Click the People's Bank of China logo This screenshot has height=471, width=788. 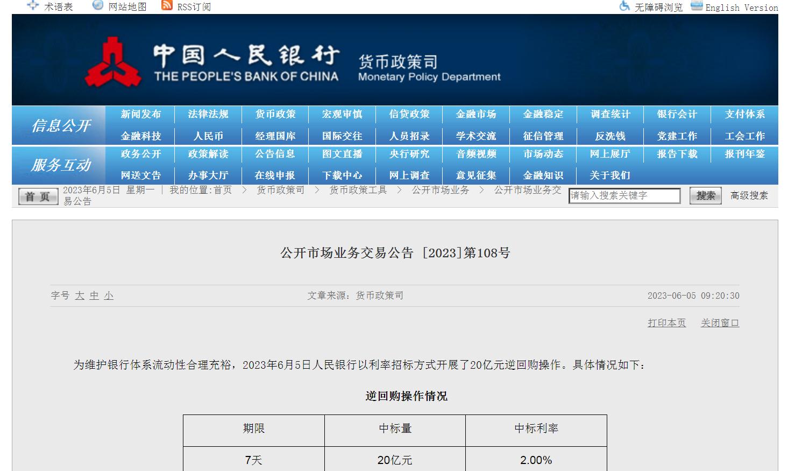(x=112, y=63)
